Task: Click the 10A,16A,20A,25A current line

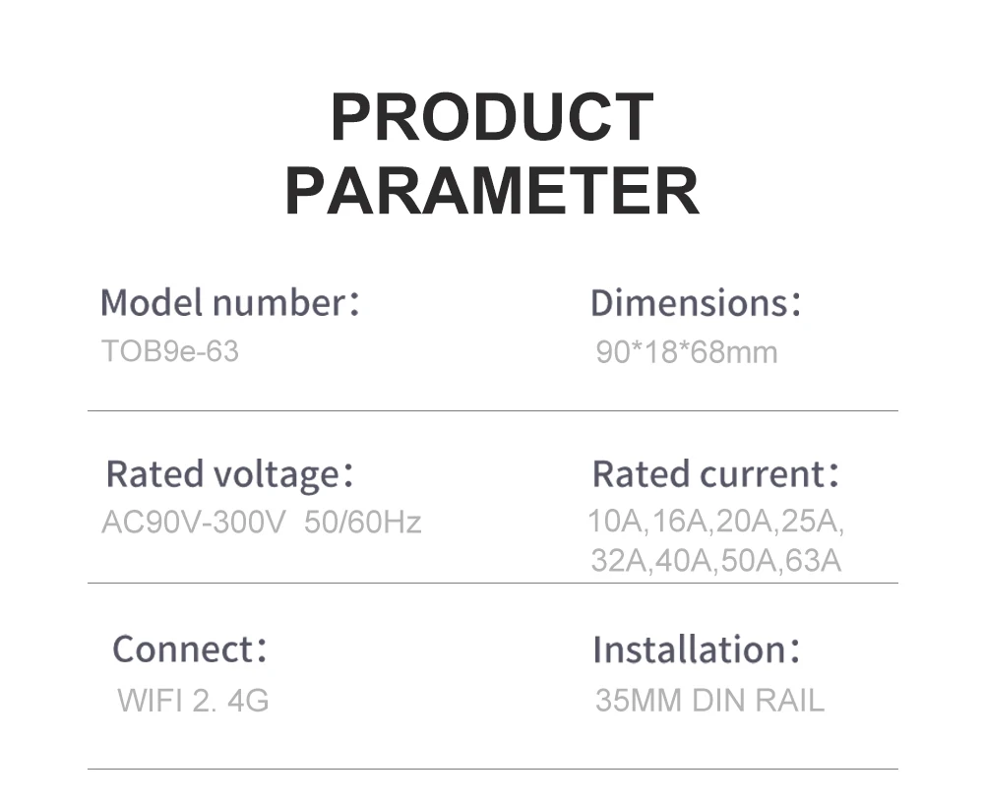Action: click(715, 522)
